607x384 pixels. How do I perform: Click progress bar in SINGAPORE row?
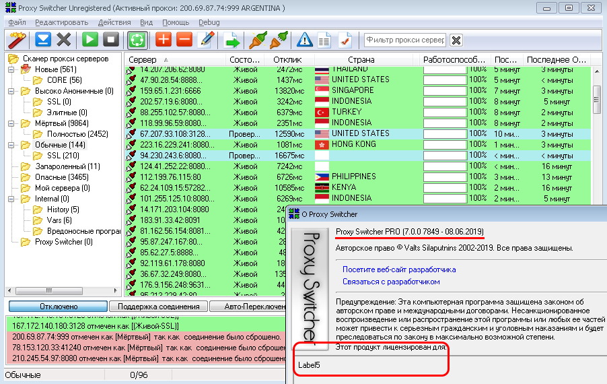445,91
